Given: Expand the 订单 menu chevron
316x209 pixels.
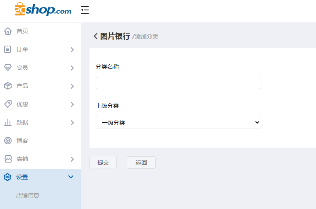Looking at the screenshot, I should (x=72, y=50).
